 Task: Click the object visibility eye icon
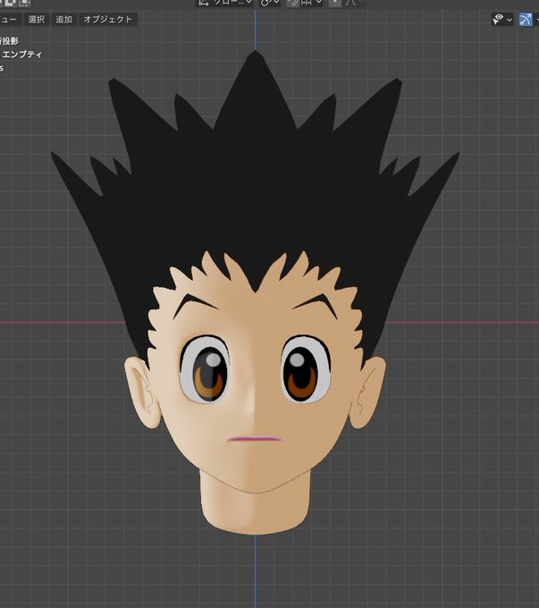tap(498, 19)
